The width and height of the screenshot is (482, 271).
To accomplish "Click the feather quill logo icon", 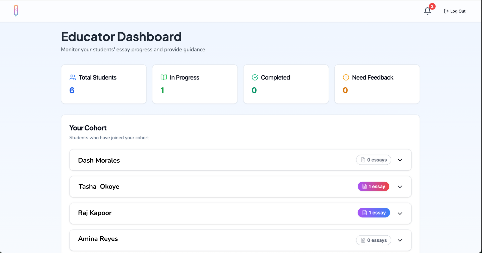I will [x=16, y=11].
